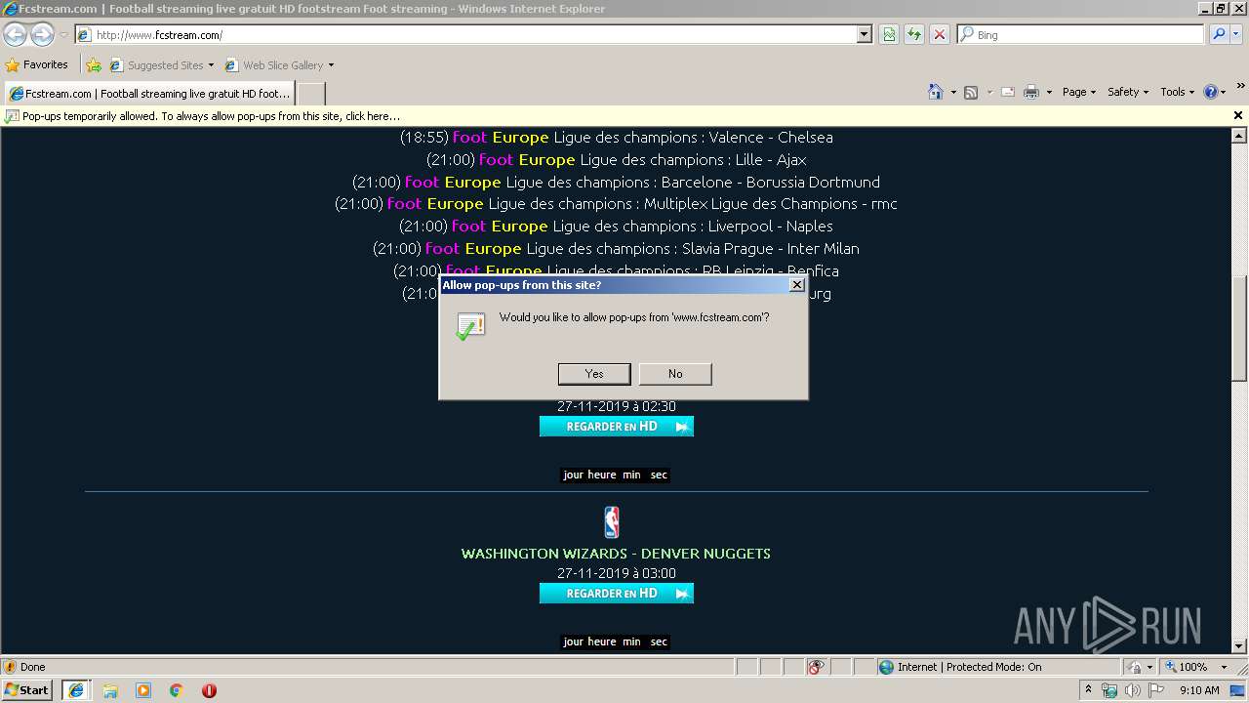
Task: Click the volume speaker tray icon
Action: coord(1133,690)
